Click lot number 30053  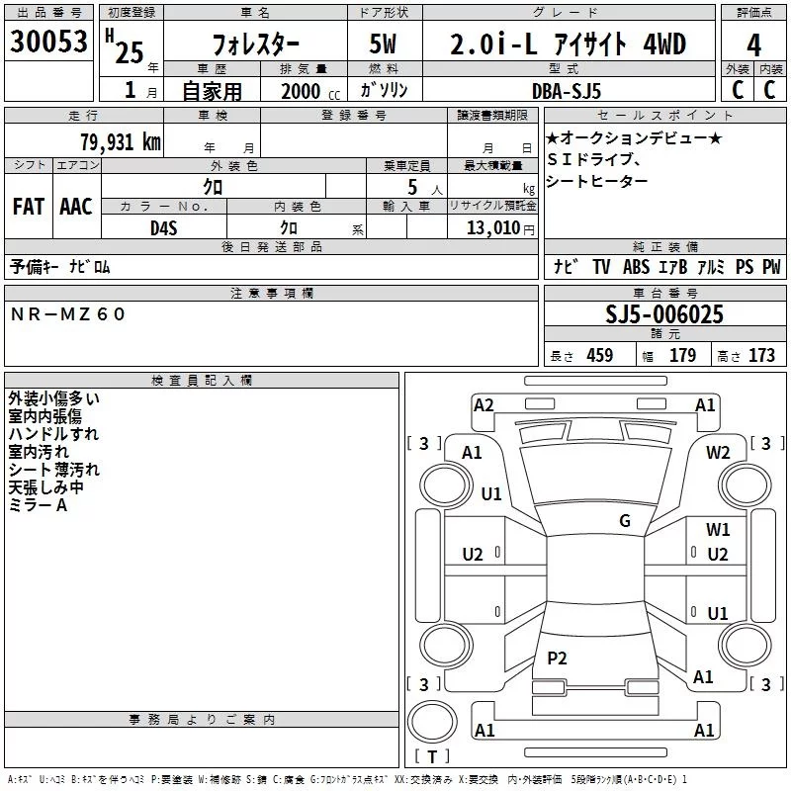(x=47, y=44)
